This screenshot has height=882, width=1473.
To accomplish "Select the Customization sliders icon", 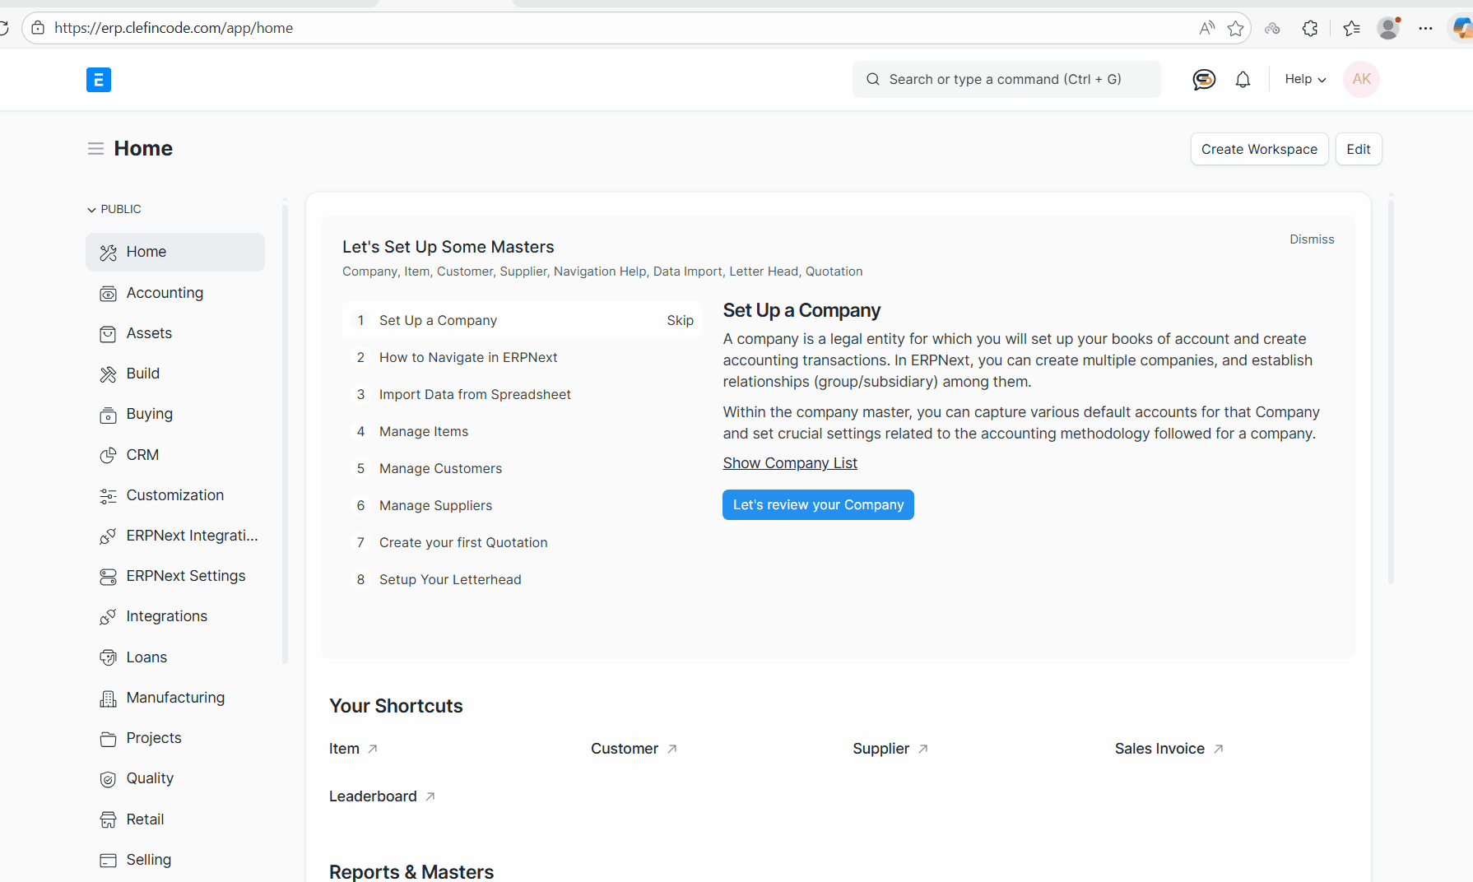I will tap(108, 495).
